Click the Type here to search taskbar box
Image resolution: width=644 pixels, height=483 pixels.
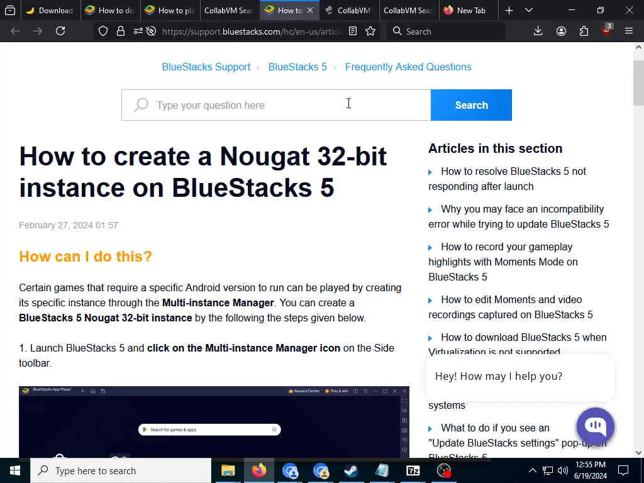pyautogui.click(x=121, y=470)
